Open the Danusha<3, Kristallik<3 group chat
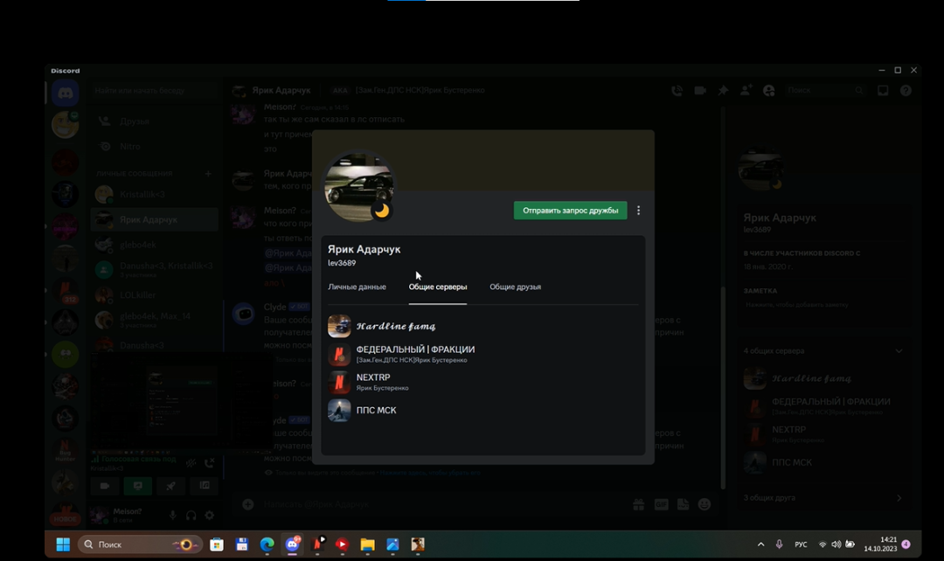944x561 pixels. pyautogui.click(x=154, y=270)
